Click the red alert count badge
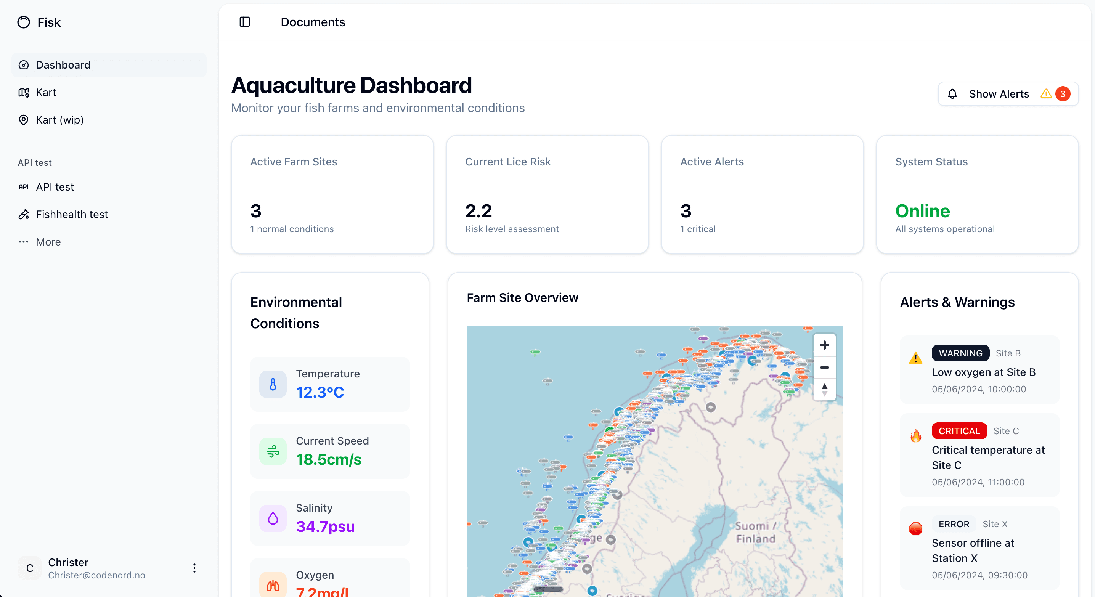The width and height of the screenshot is (1095, 597). 1062,94
